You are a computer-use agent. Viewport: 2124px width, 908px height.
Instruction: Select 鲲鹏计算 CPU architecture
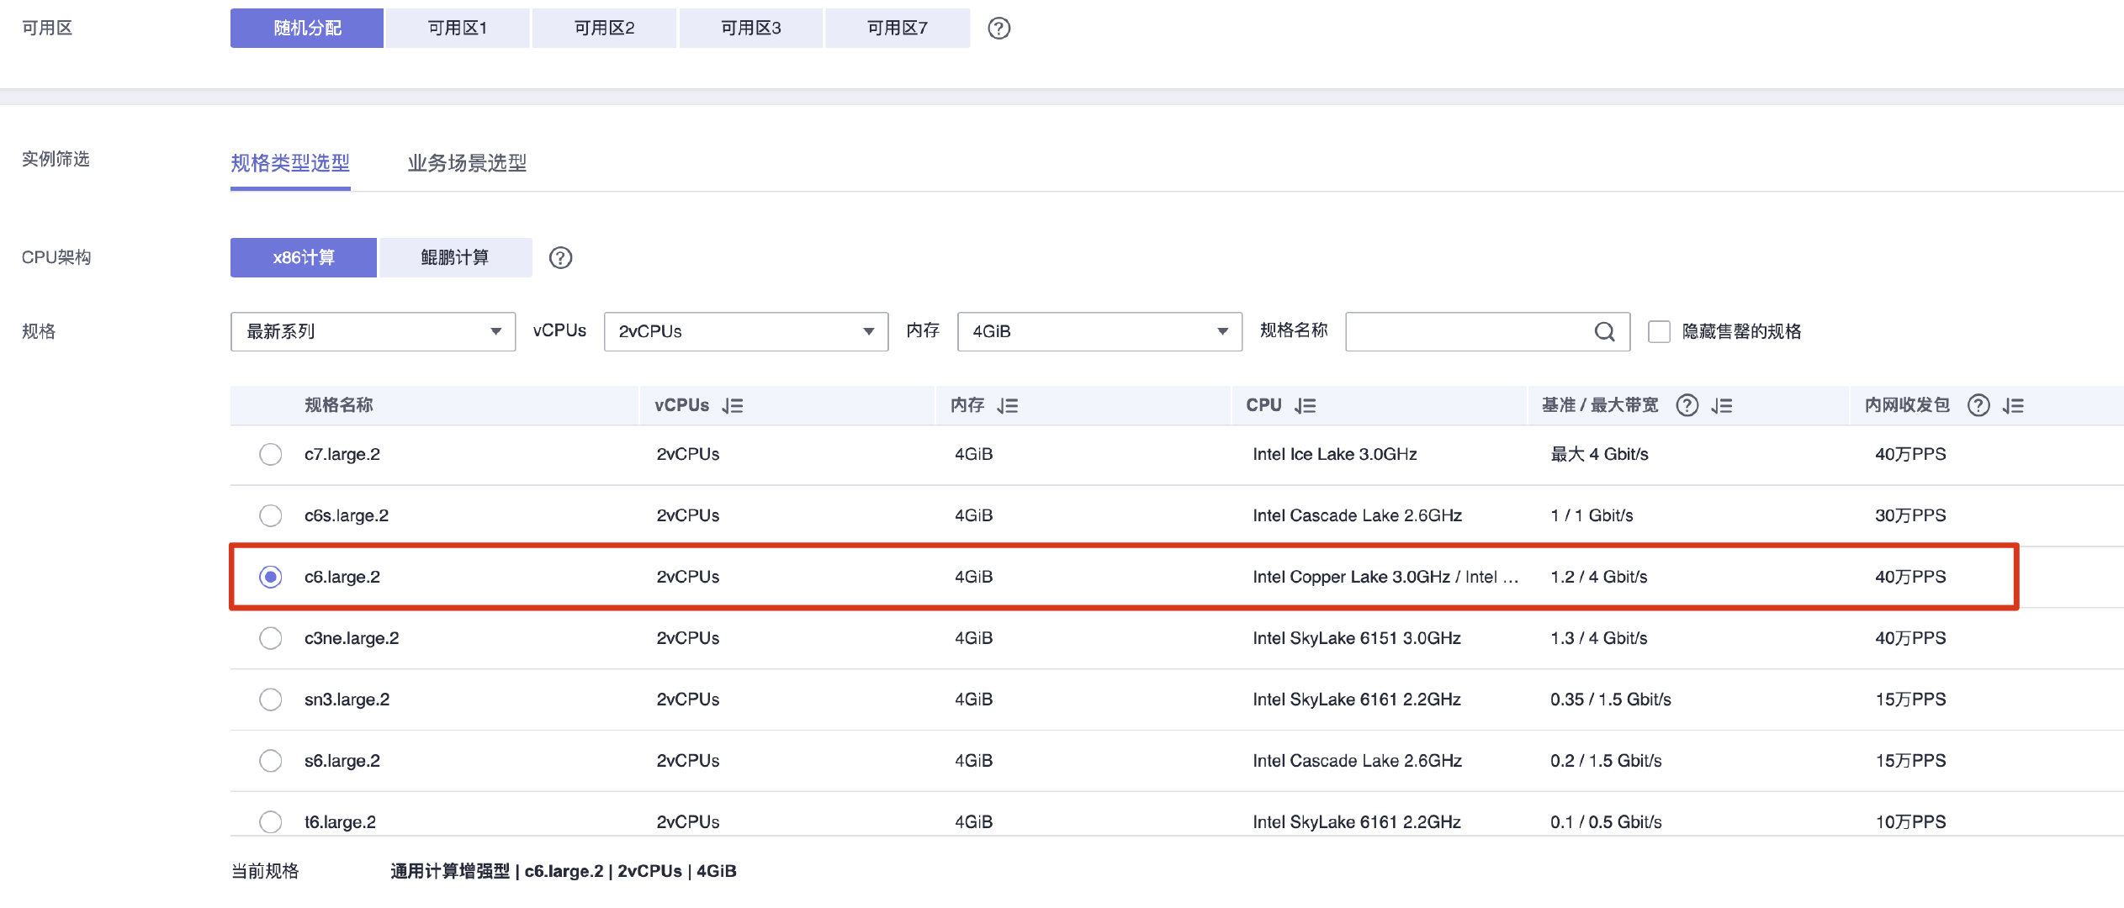tap(455, 257)
